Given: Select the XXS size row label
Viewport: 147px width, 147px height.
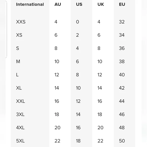Looking at the screenshot, I should point(21,22).
